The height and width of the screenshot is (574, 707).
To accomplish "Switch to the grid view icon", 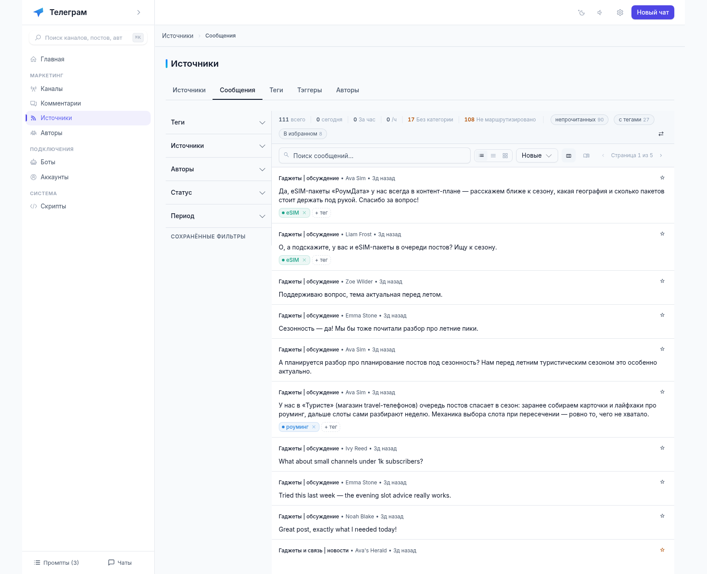I will [x=505, y=155].
